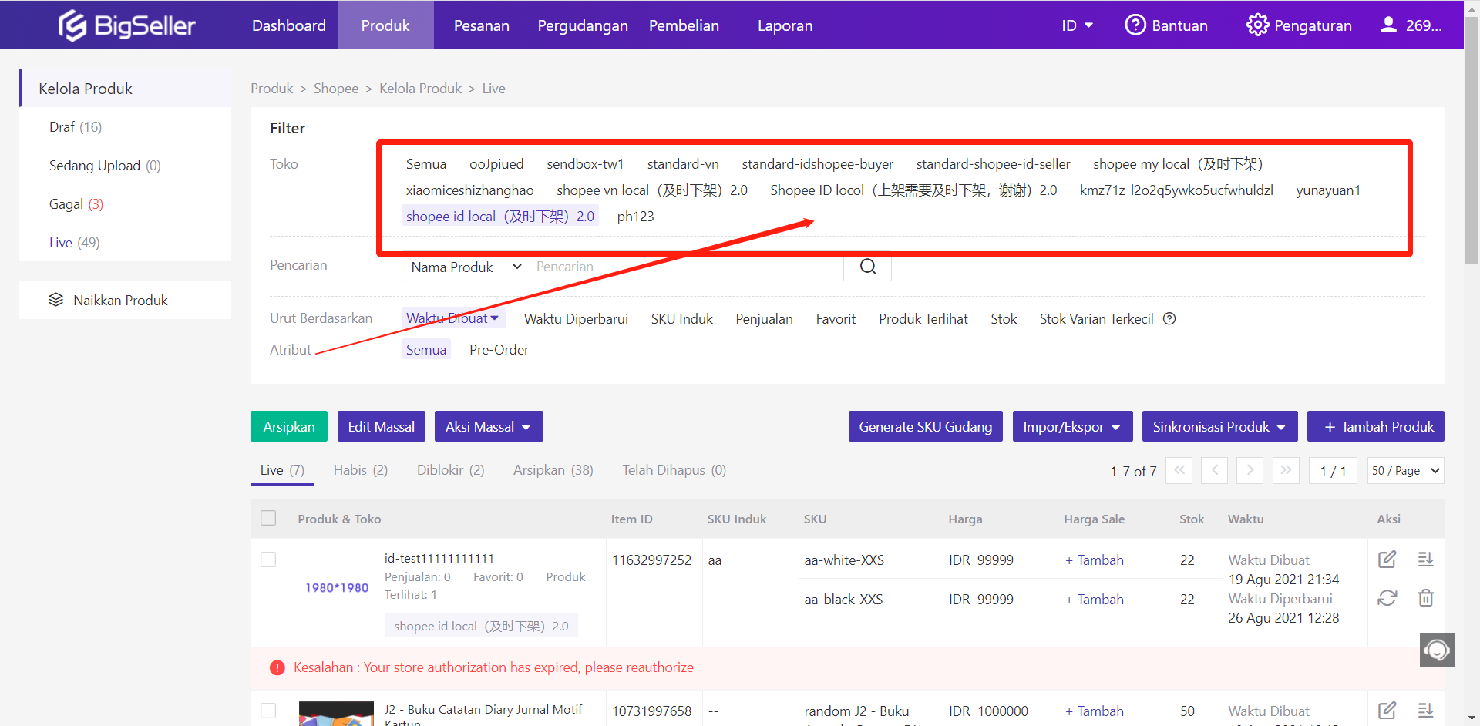Viewport: 1480px width, 726px height.
Task: Check the id-test11111111111 product checkbox
Action: tap(268, 560)
